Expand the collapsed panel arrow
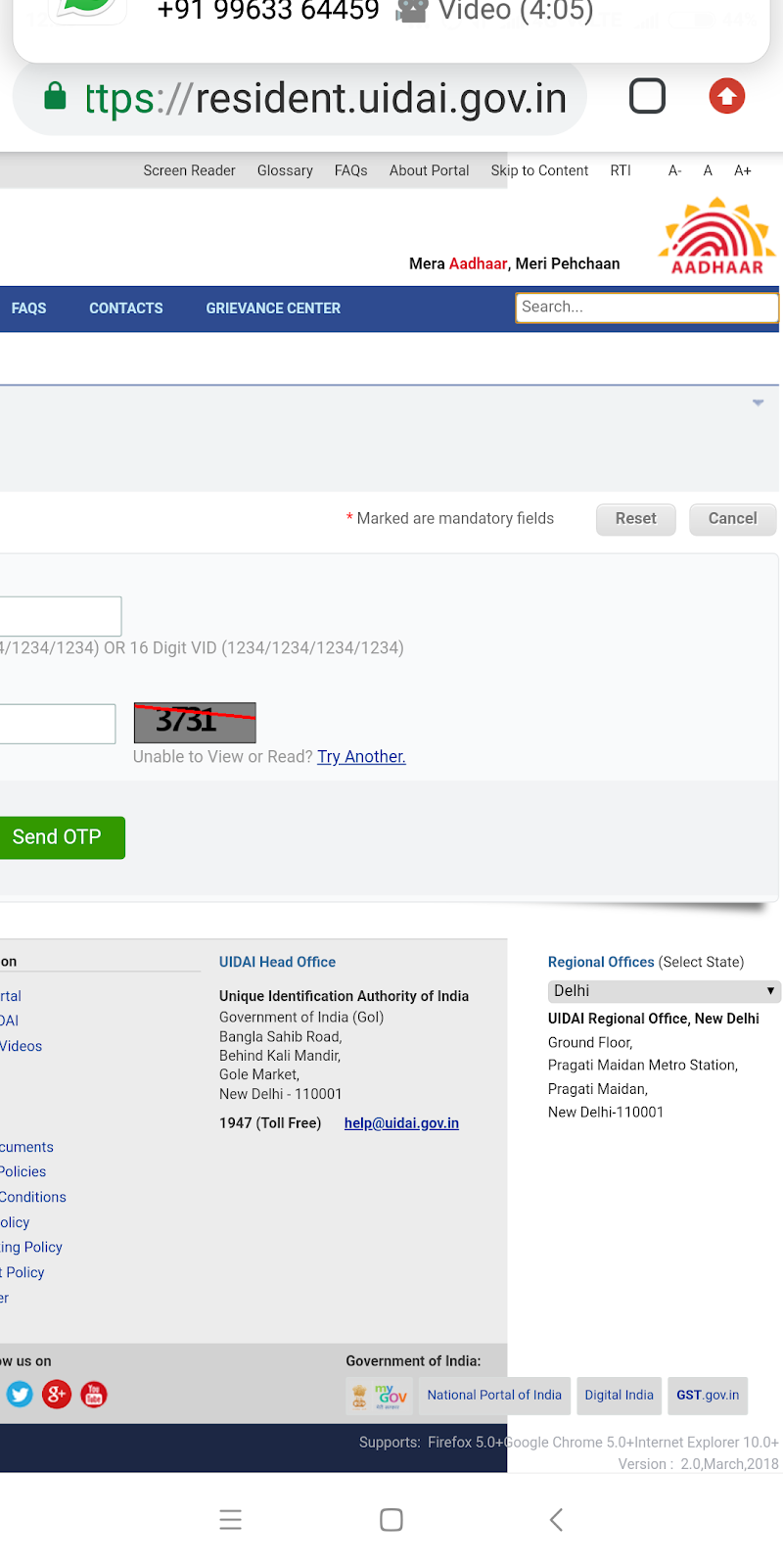Screen dimensions: 783x1567 (758, 403)
